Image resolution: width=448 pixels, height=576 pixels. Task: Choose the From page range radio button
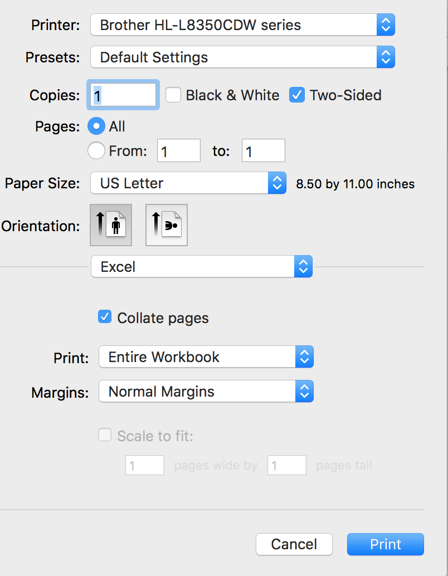click(97, 150)
